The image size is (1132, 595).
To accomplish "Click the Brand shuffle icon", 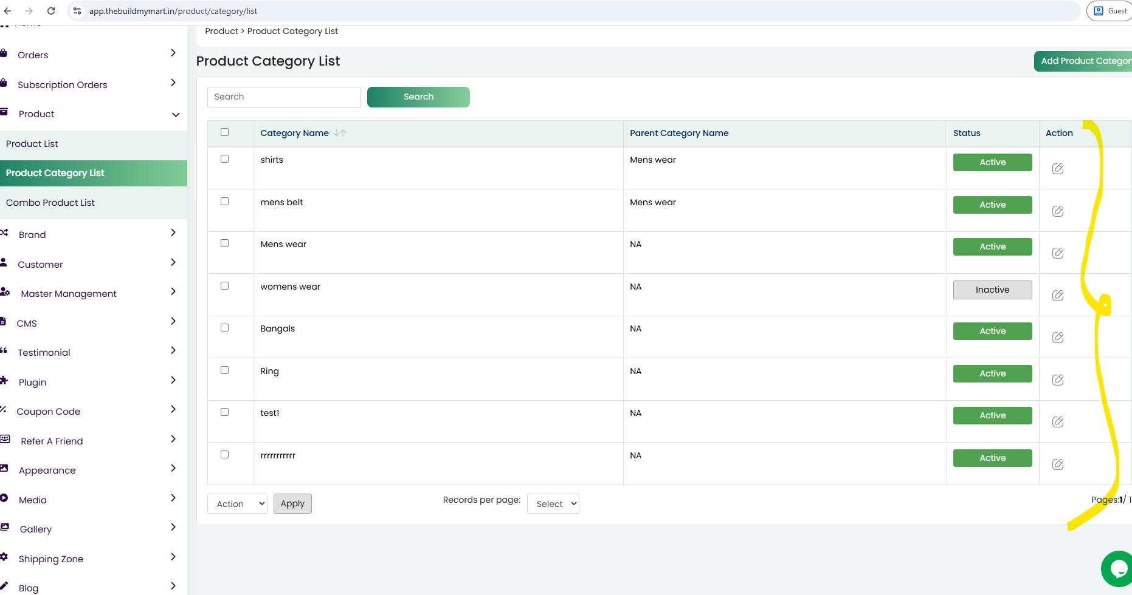I will point(4,233).
